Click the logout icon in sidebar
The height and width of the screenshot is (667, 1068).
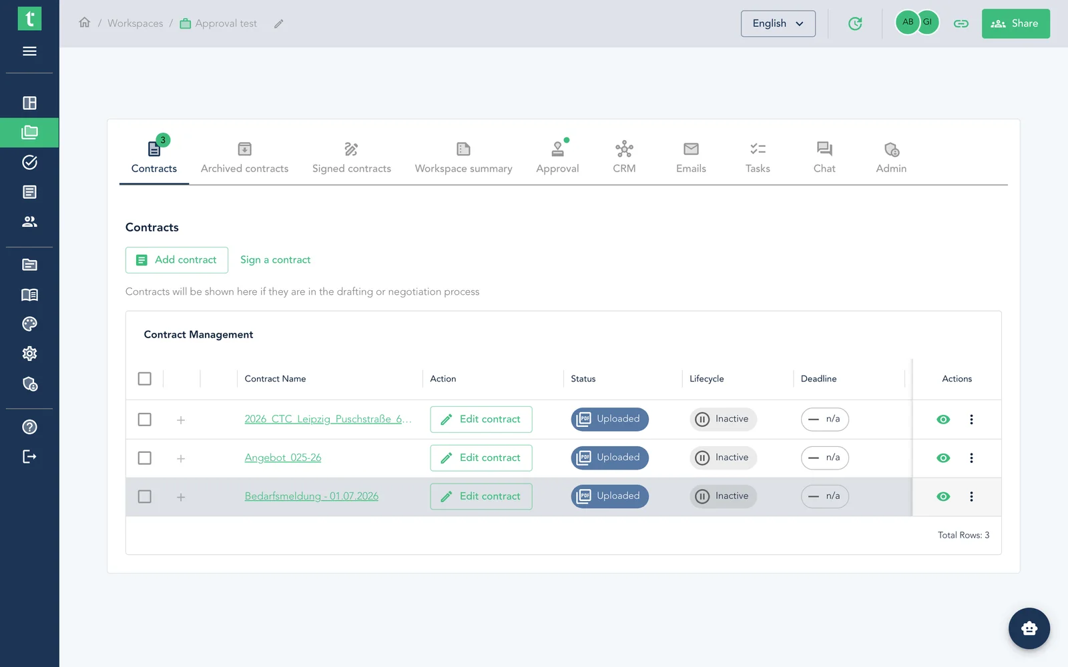point(29,457)
